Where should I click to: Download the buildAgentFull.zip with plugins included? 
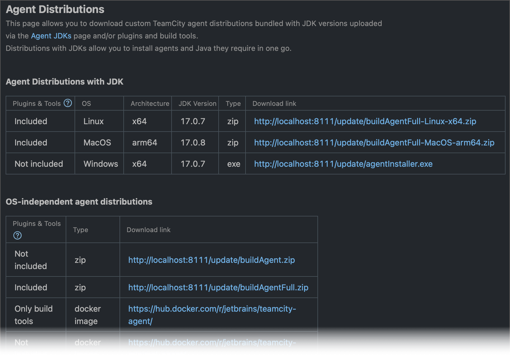[218, 287]
